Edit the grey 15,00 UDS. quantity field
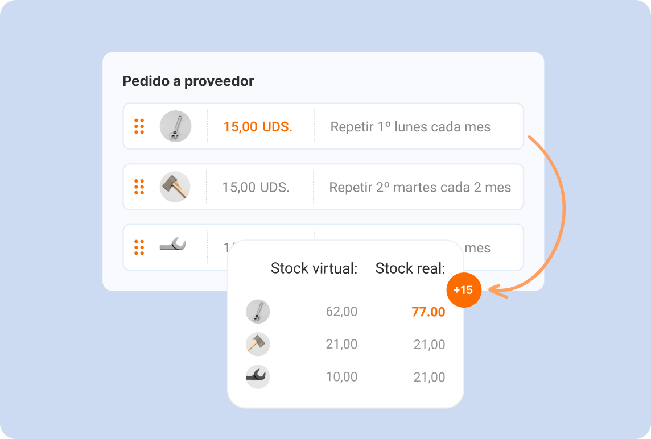 [256, 187]
